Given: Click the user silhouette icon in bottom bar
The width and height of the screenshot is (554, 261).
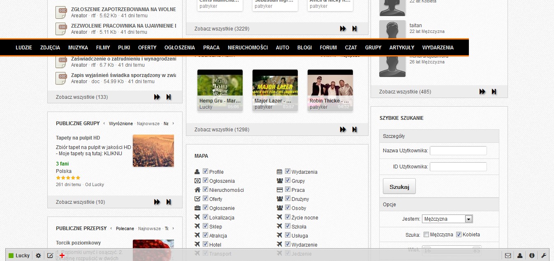Looking at the screenshot, I should pyautogui.click(x=520, y=256).
